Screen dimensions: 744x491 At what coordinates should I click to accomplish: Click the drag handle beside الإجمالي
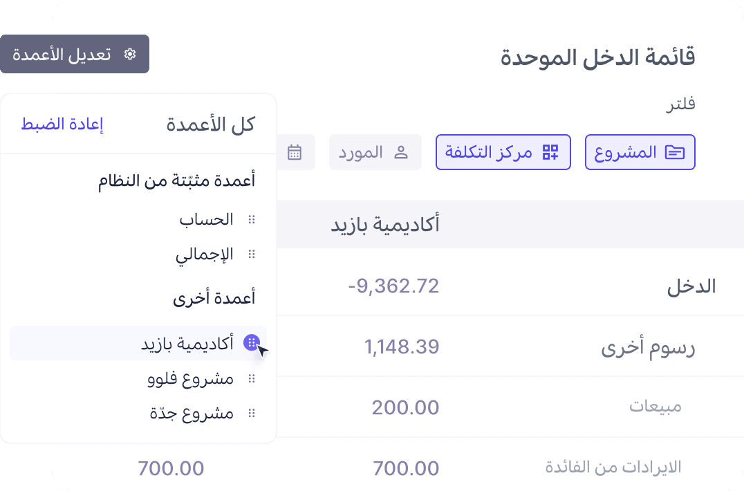click(251, 254)
